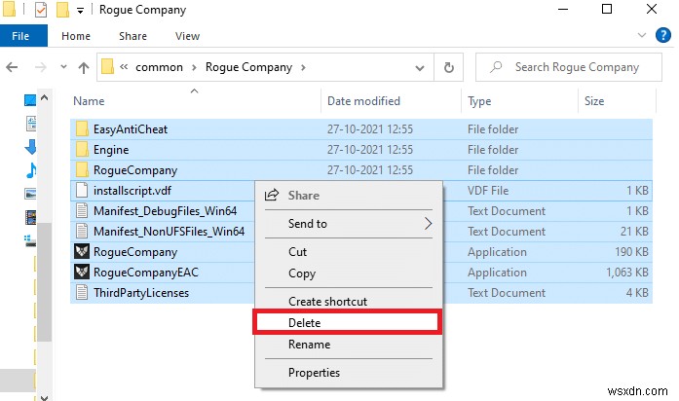679x401 pixels.
Task: Open the address bar history dropdown
Action: point(421,67)
